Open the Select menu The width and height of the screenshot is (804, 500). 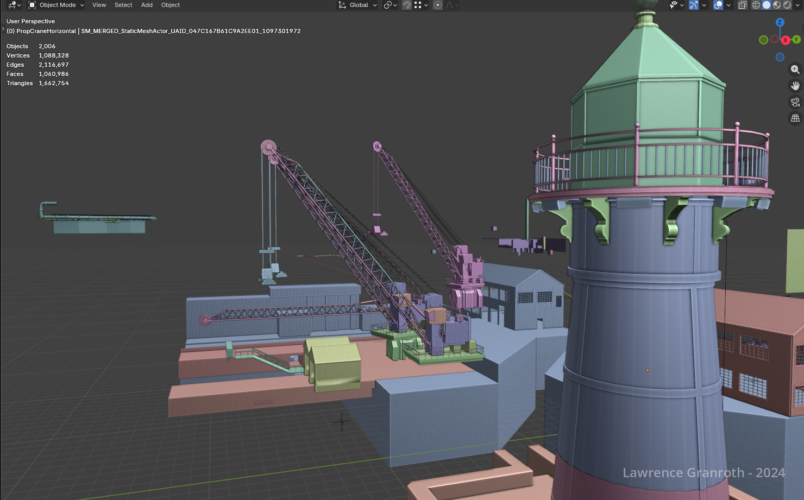coord(123,5)
